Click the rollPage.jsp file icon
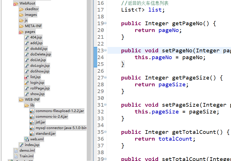This screenshot has height=161, width=231. pos(27,88)
